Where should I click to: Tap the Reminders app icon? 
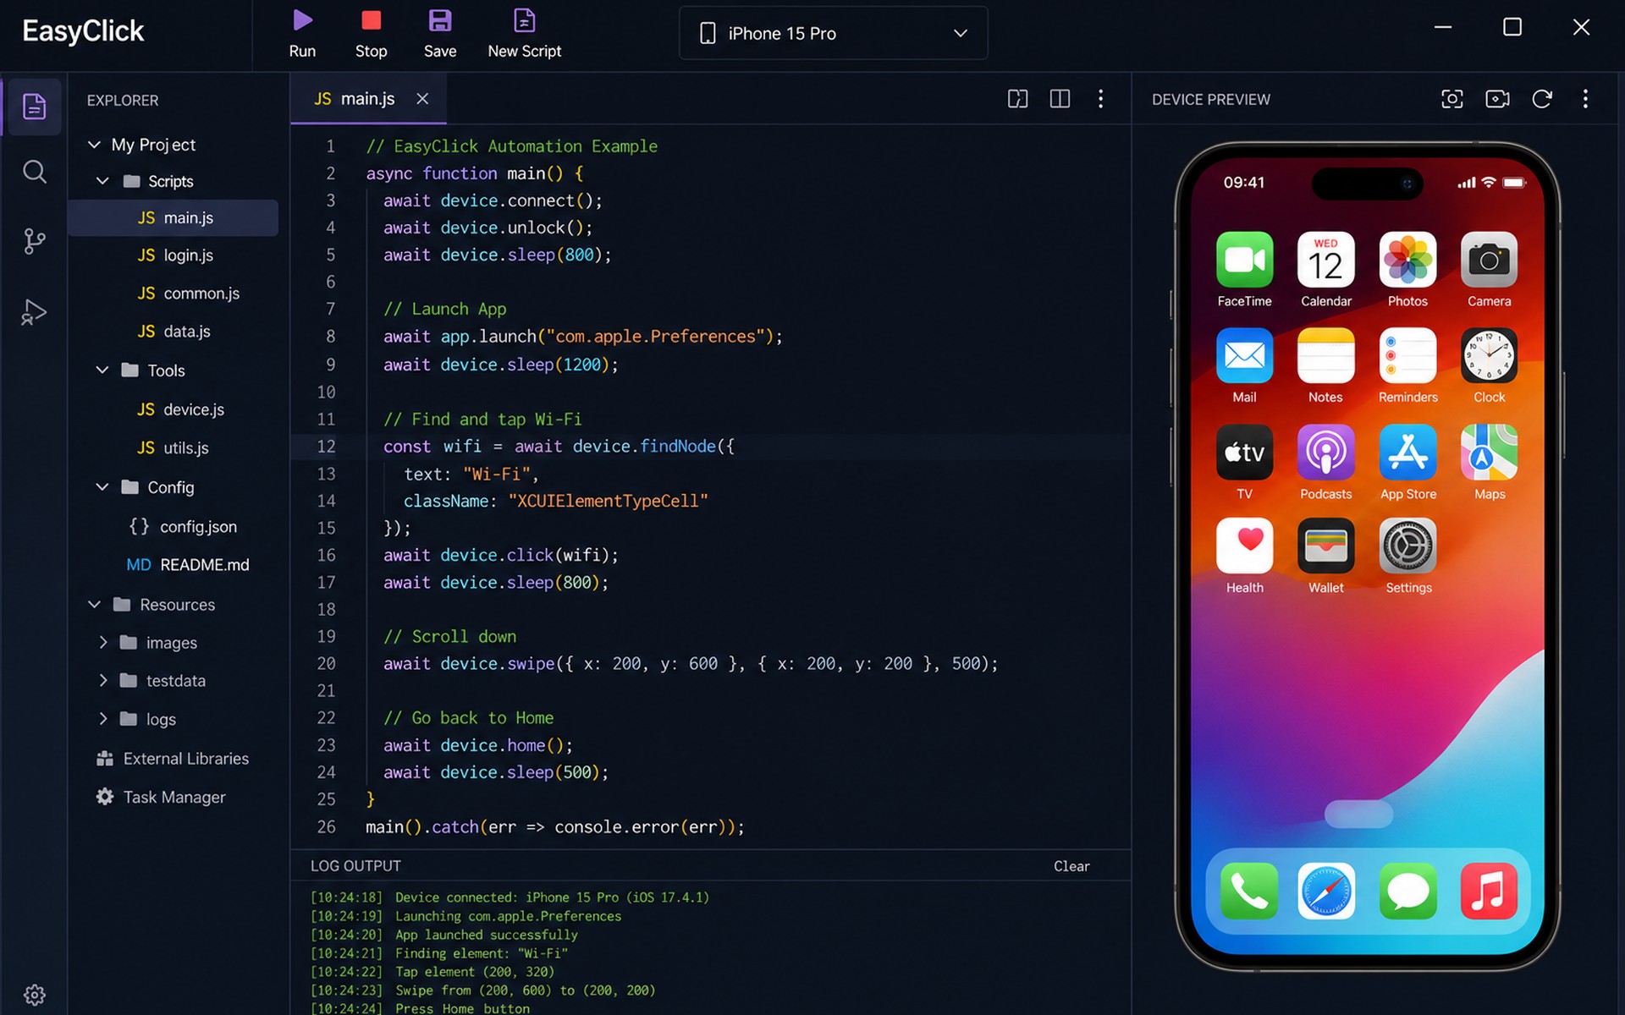click(1407, 356)
